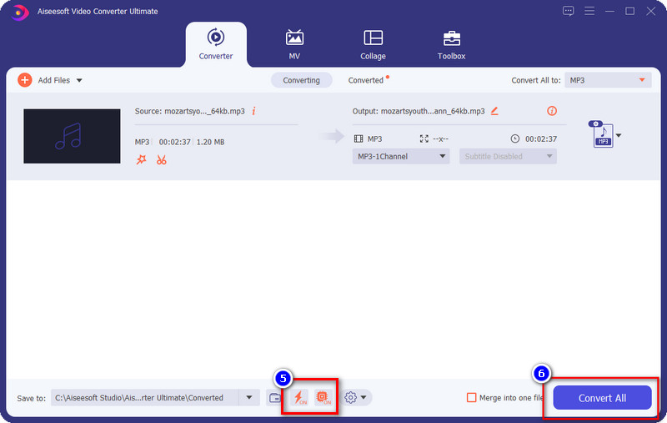Click the orange output info icon
The image size is (667, 423).
[x=551, y=111]
